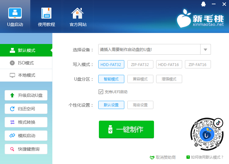Select ZIP-FAT32 write mode
The width and height of the screenshot is (229, 164).
click(x=140, y=64)
